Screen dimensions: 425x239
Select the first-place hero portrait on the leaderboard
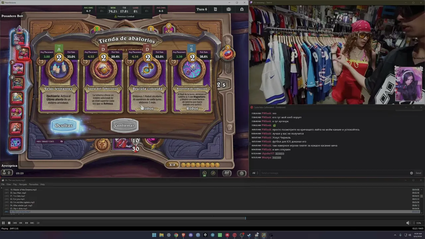[x=19, y=39]
